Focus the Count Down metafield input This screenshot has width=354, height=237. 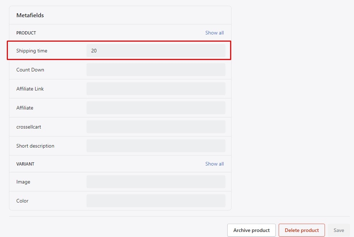156,70
